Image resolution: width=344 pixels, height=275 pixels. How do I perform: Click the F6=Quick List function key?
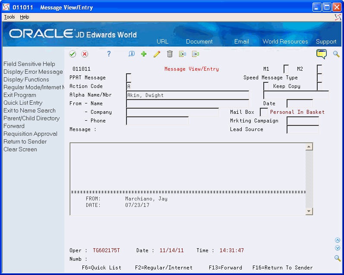(101, 268)
